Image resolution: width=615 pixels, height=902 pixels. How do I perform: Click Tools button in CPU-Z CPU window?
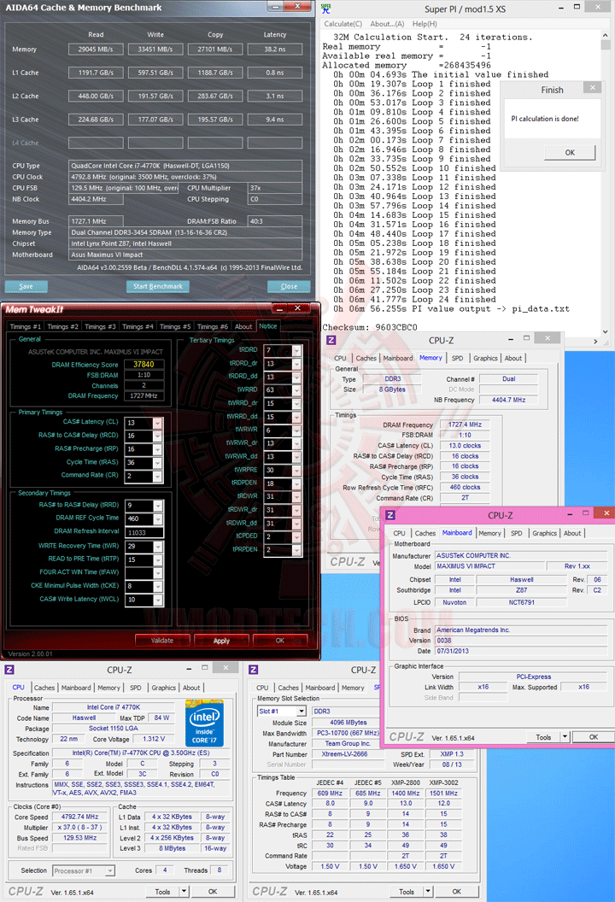pos(163,892)
